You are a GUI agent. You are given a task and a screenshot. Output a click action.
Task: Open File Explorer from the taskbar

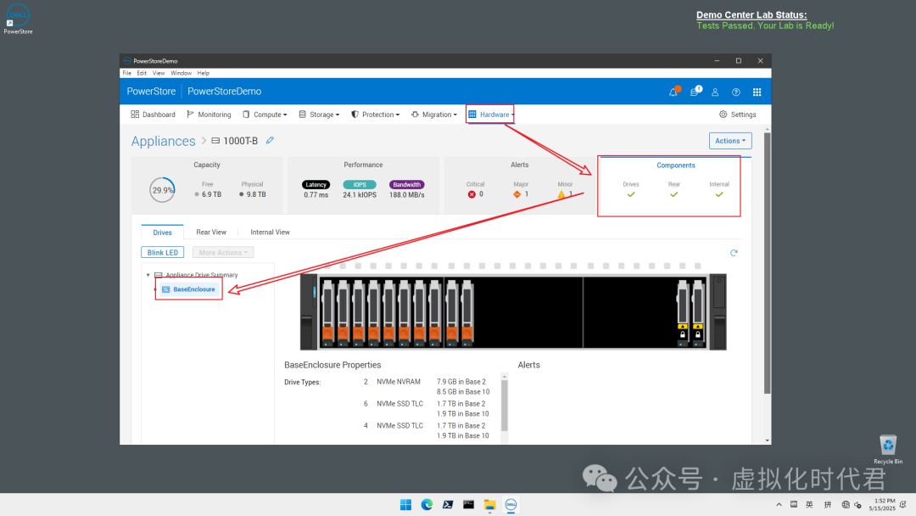489,504
